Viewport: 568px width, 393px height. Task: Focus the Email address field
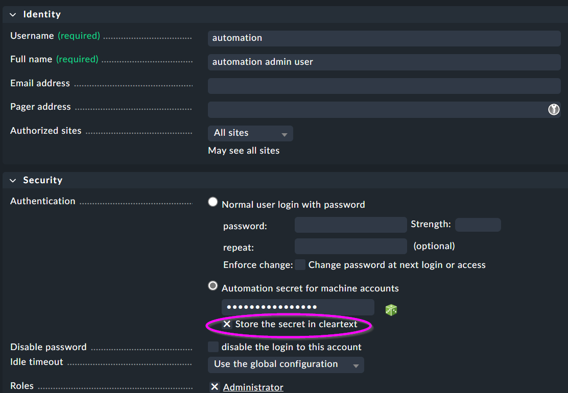(384, 86)
